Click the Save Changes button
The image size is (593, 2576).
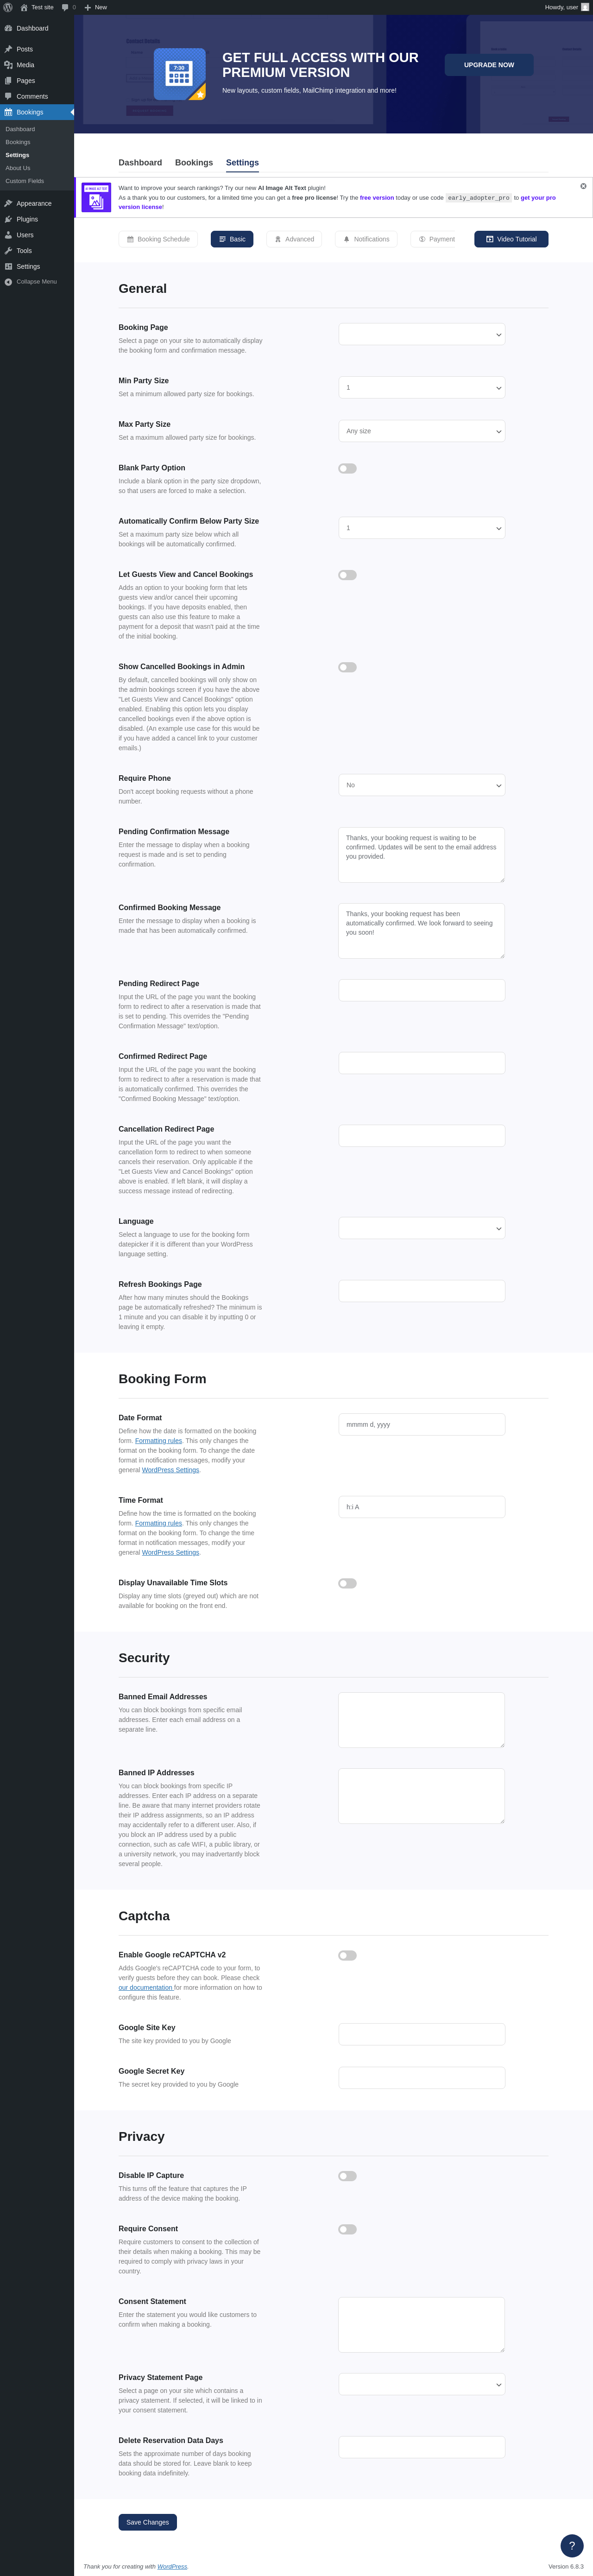click(147, 2522)
